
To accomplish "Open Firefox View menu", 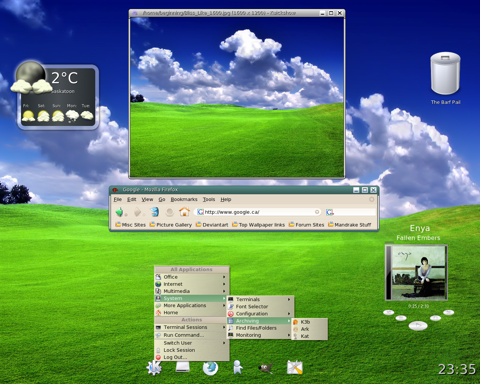I will 147,199.
